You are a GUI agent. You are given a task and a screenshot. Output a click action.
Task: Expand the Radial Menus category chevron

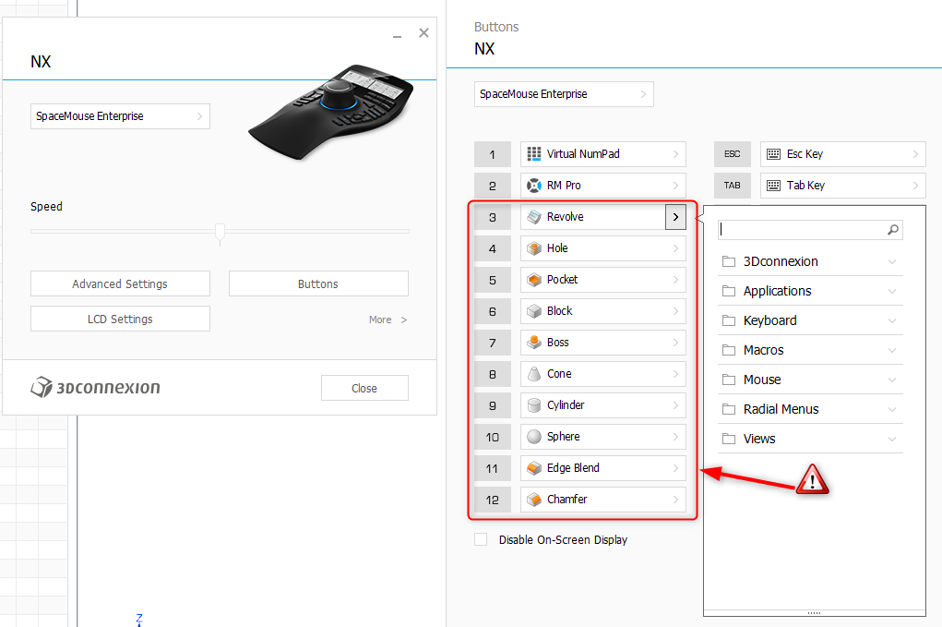892,409
